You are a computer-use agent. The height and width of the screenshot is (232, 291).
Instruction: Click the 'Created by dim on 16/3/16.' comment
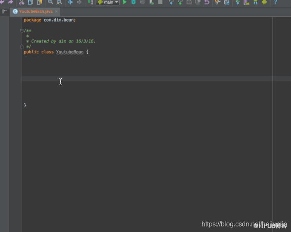pos(63,41)
